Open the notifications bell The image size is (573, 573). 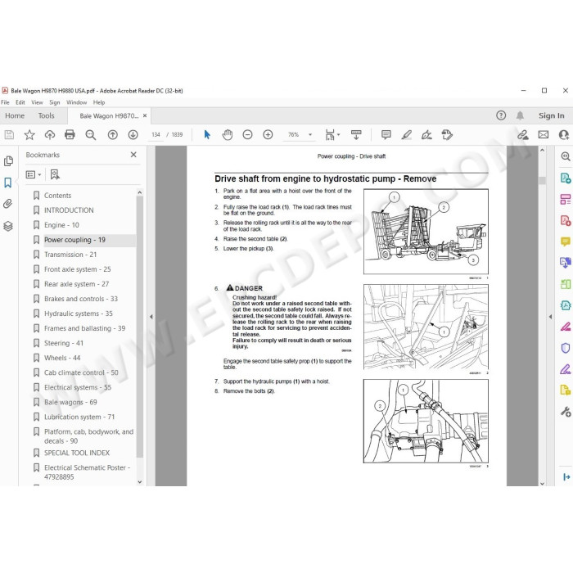tap(520, 115)
